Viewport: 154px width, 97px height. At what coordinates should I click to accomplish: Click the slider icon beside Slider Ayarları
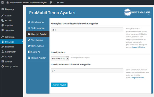click(29, 28)
